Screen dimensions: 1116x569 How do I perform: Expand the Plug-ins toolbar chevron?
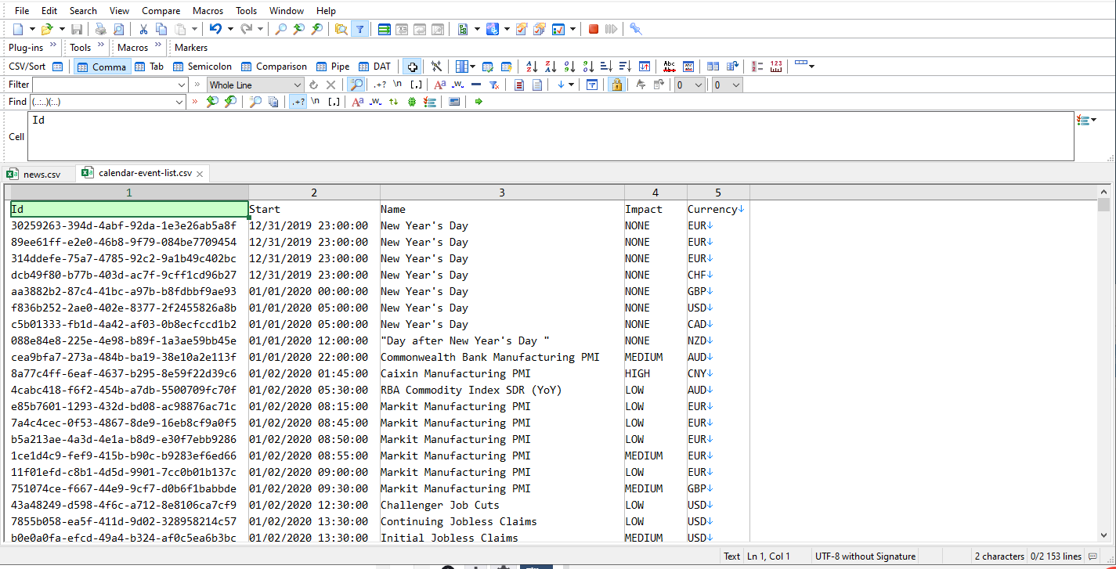(x=53, y=46)
